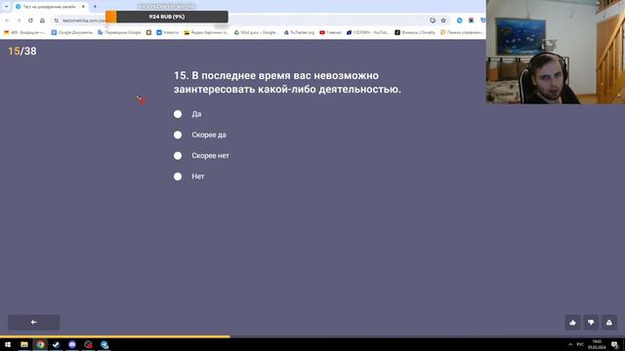The height and width of the screenshot is (351, 625).
Task: Open the YouTube Главная bookmark
Action: 330,32
